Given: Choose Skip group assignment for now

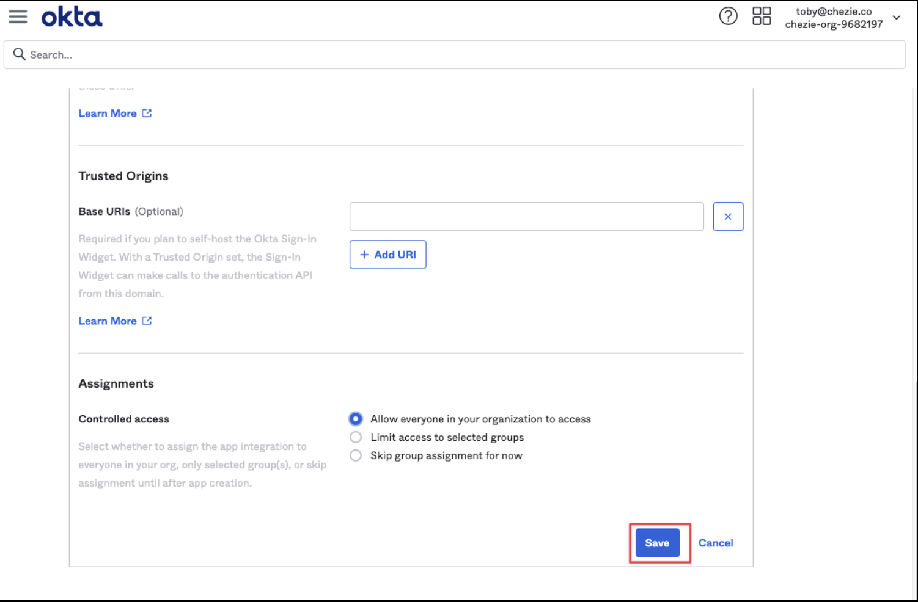Looking at the screenshot, I should [x=356, y=455].
